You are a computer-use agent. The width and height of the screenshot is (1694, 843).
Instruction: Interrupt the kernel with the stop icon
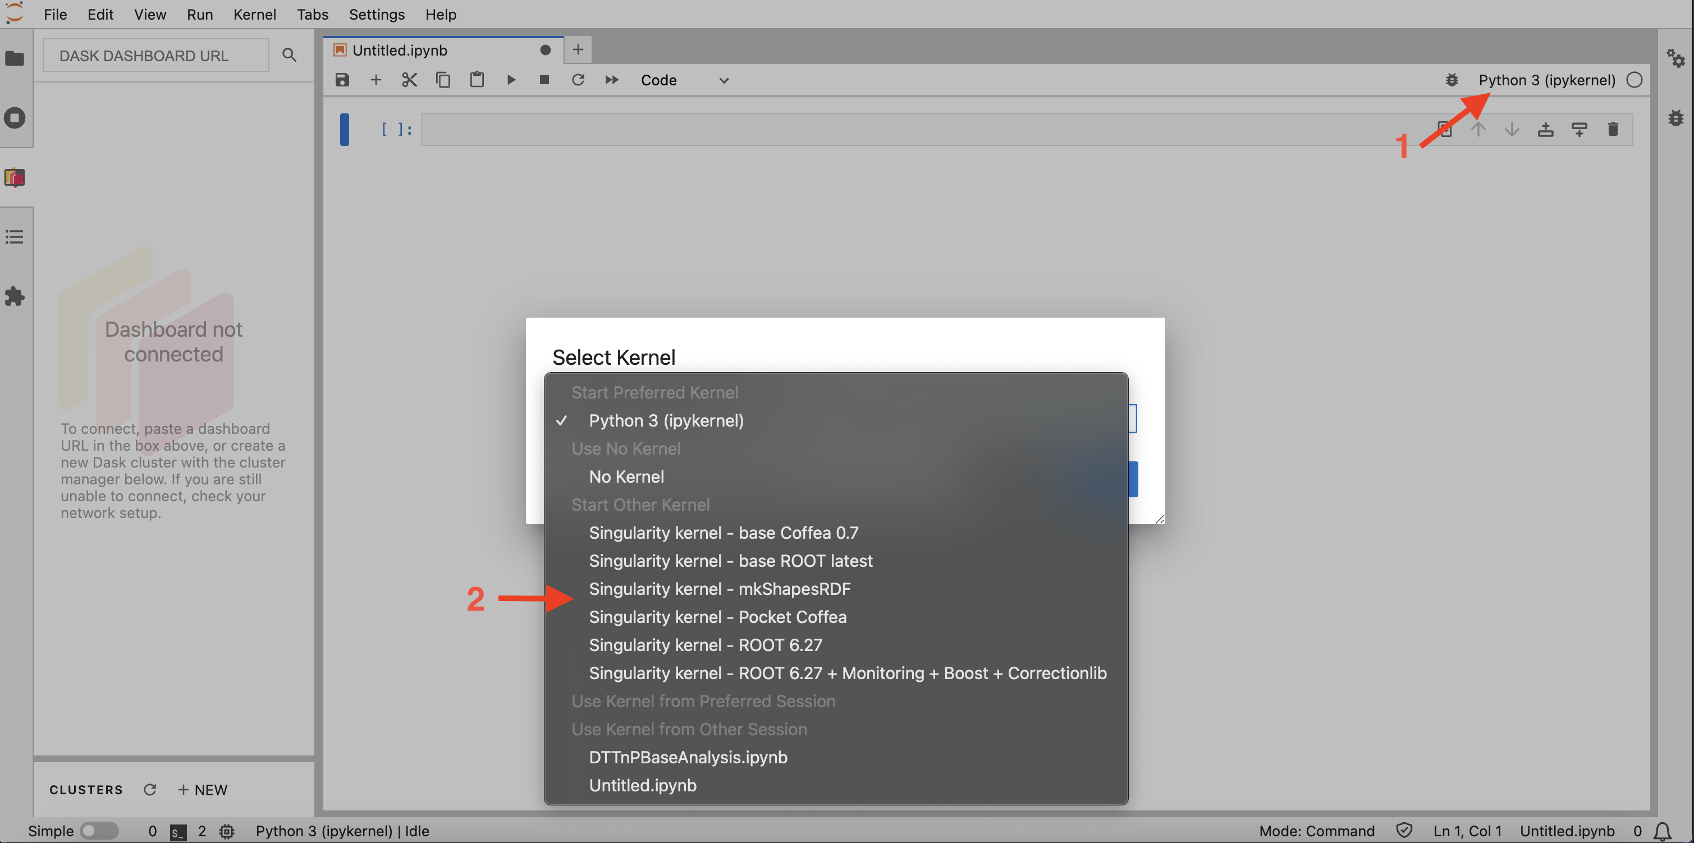point(544,80)
